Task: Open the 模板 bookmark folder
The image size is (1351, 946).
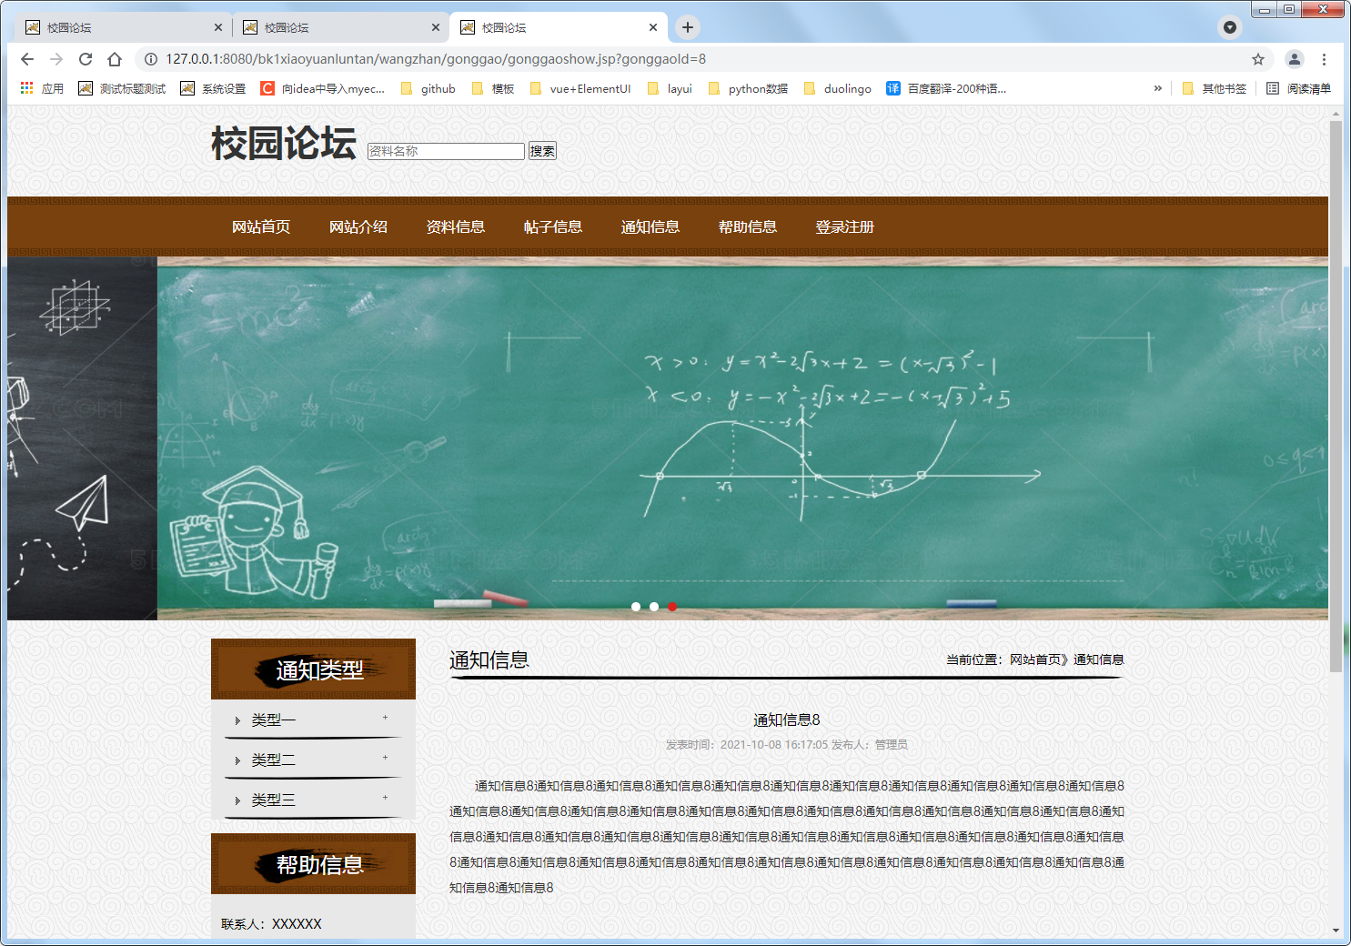Action: pyautogui.click(x=493, y=88)
